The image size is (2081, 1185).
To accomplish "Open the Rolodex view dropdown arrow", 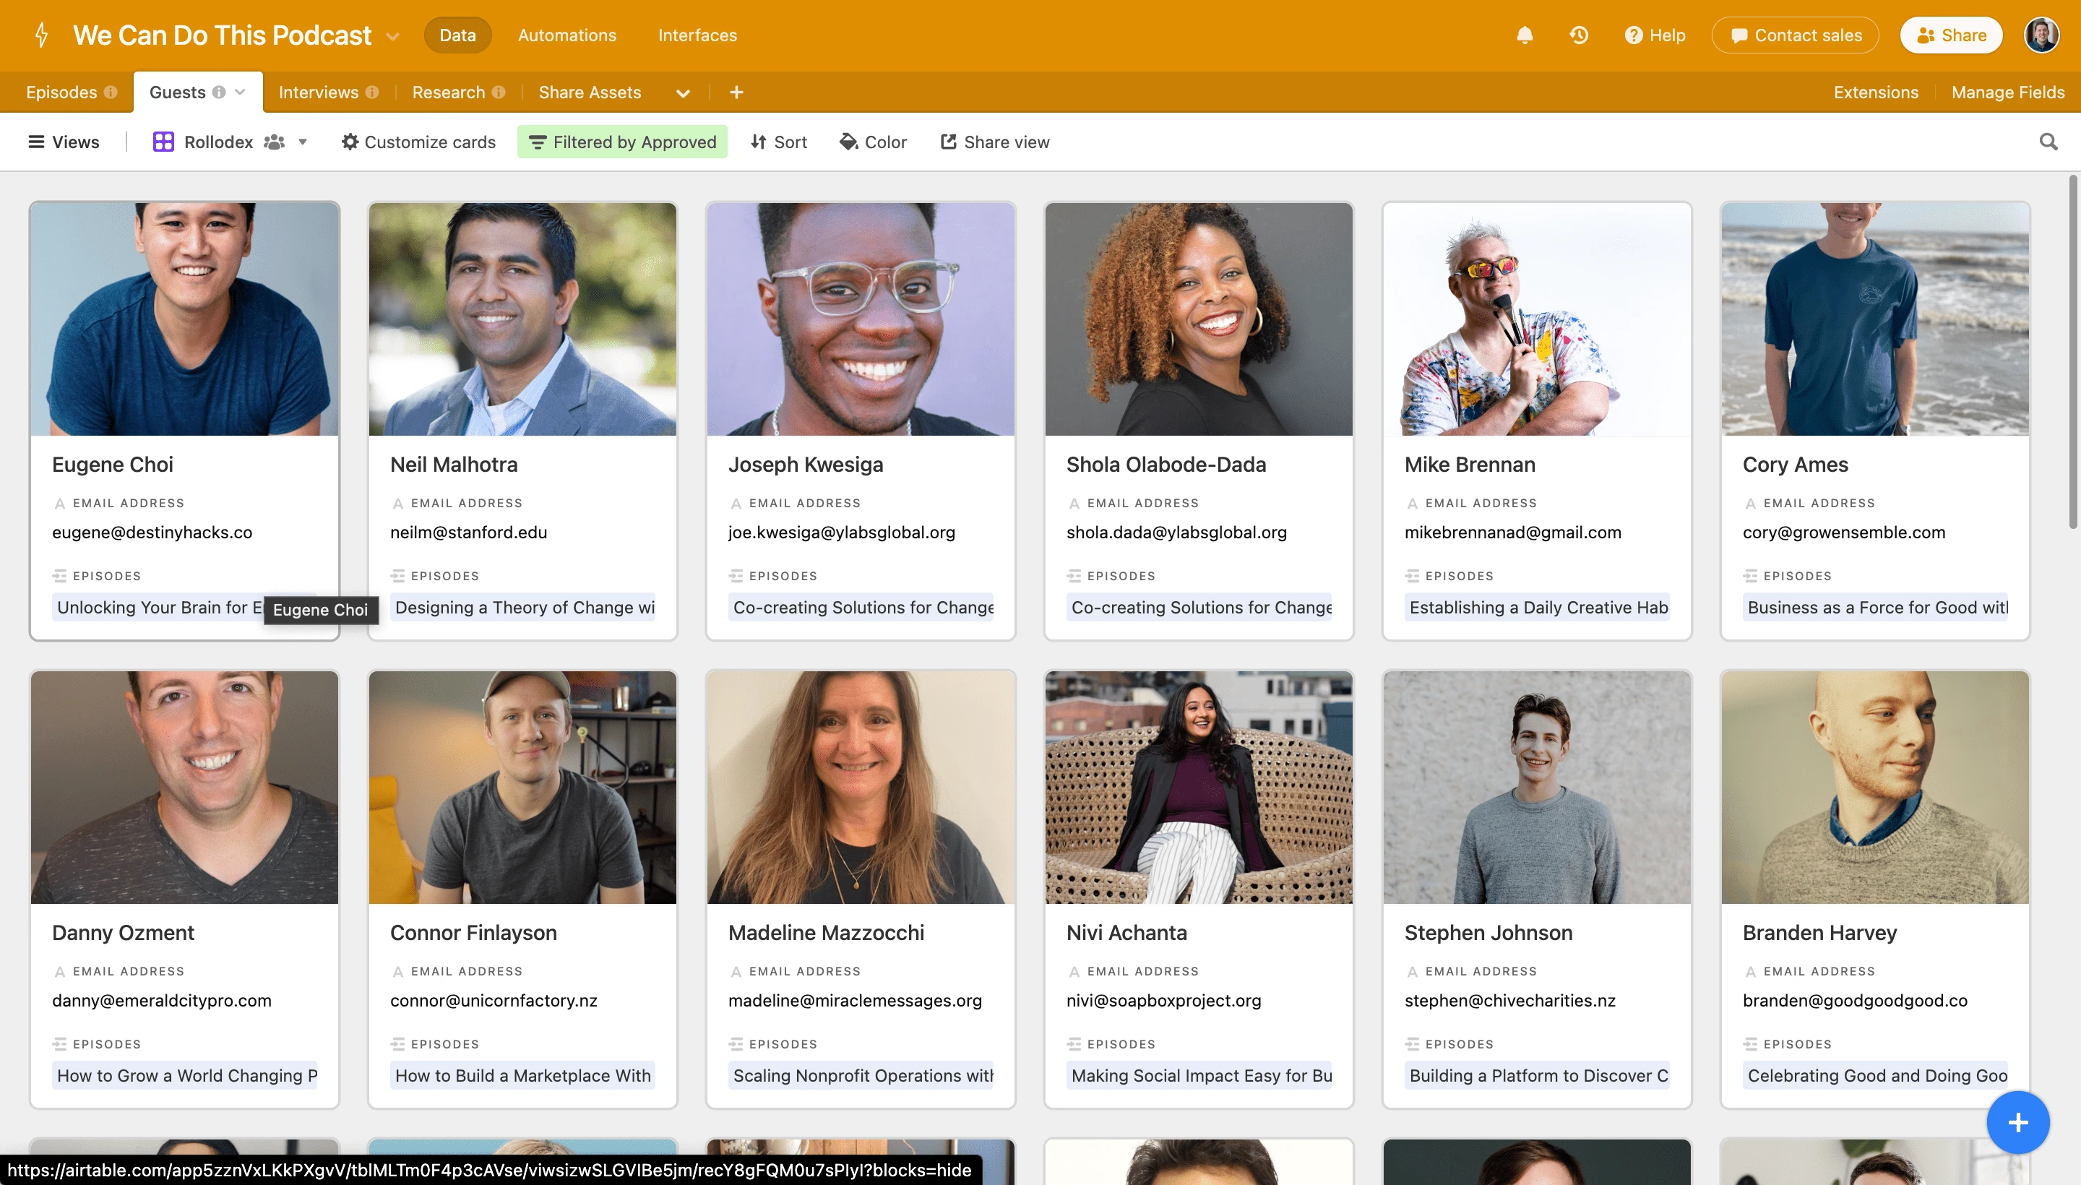I will (x=303, y=142).
